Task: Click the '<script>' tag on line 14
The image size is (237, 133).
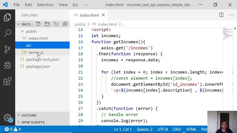Action: [101, 30]
